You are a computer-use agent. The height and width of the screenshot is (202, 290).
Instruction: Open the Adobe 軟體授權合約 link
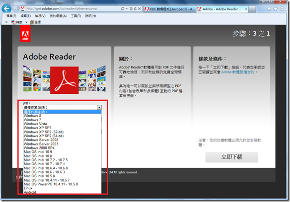coord(238,72)
